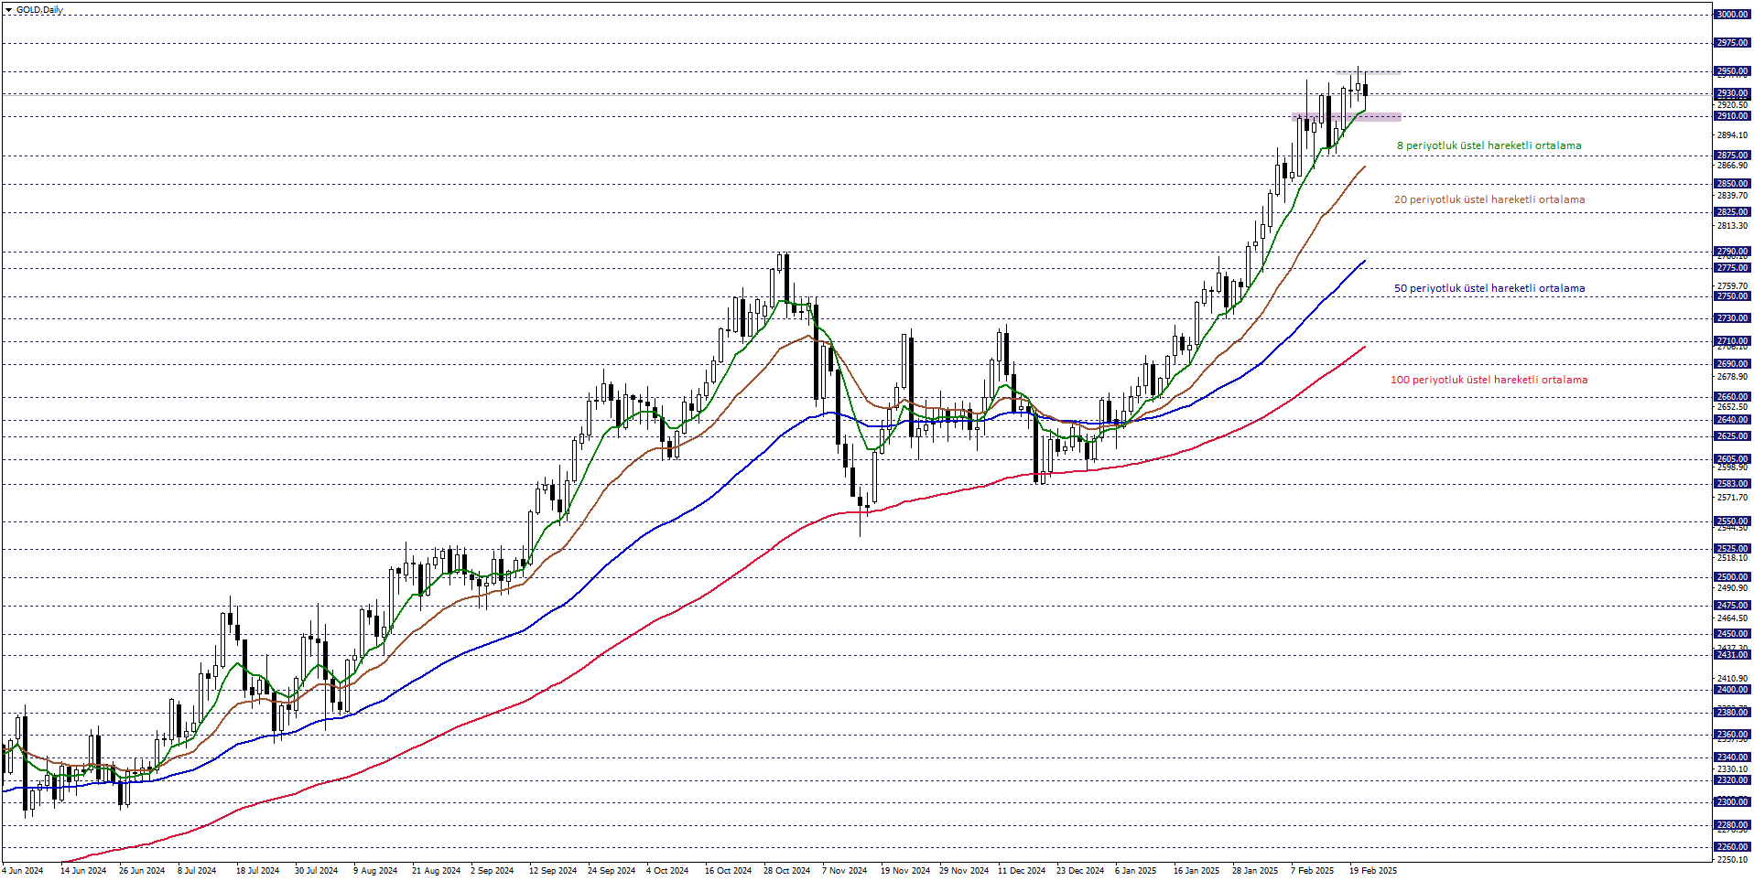Click the 2690.00 price level label
The image size is (1754, 881).
[x=1732, y=364]
